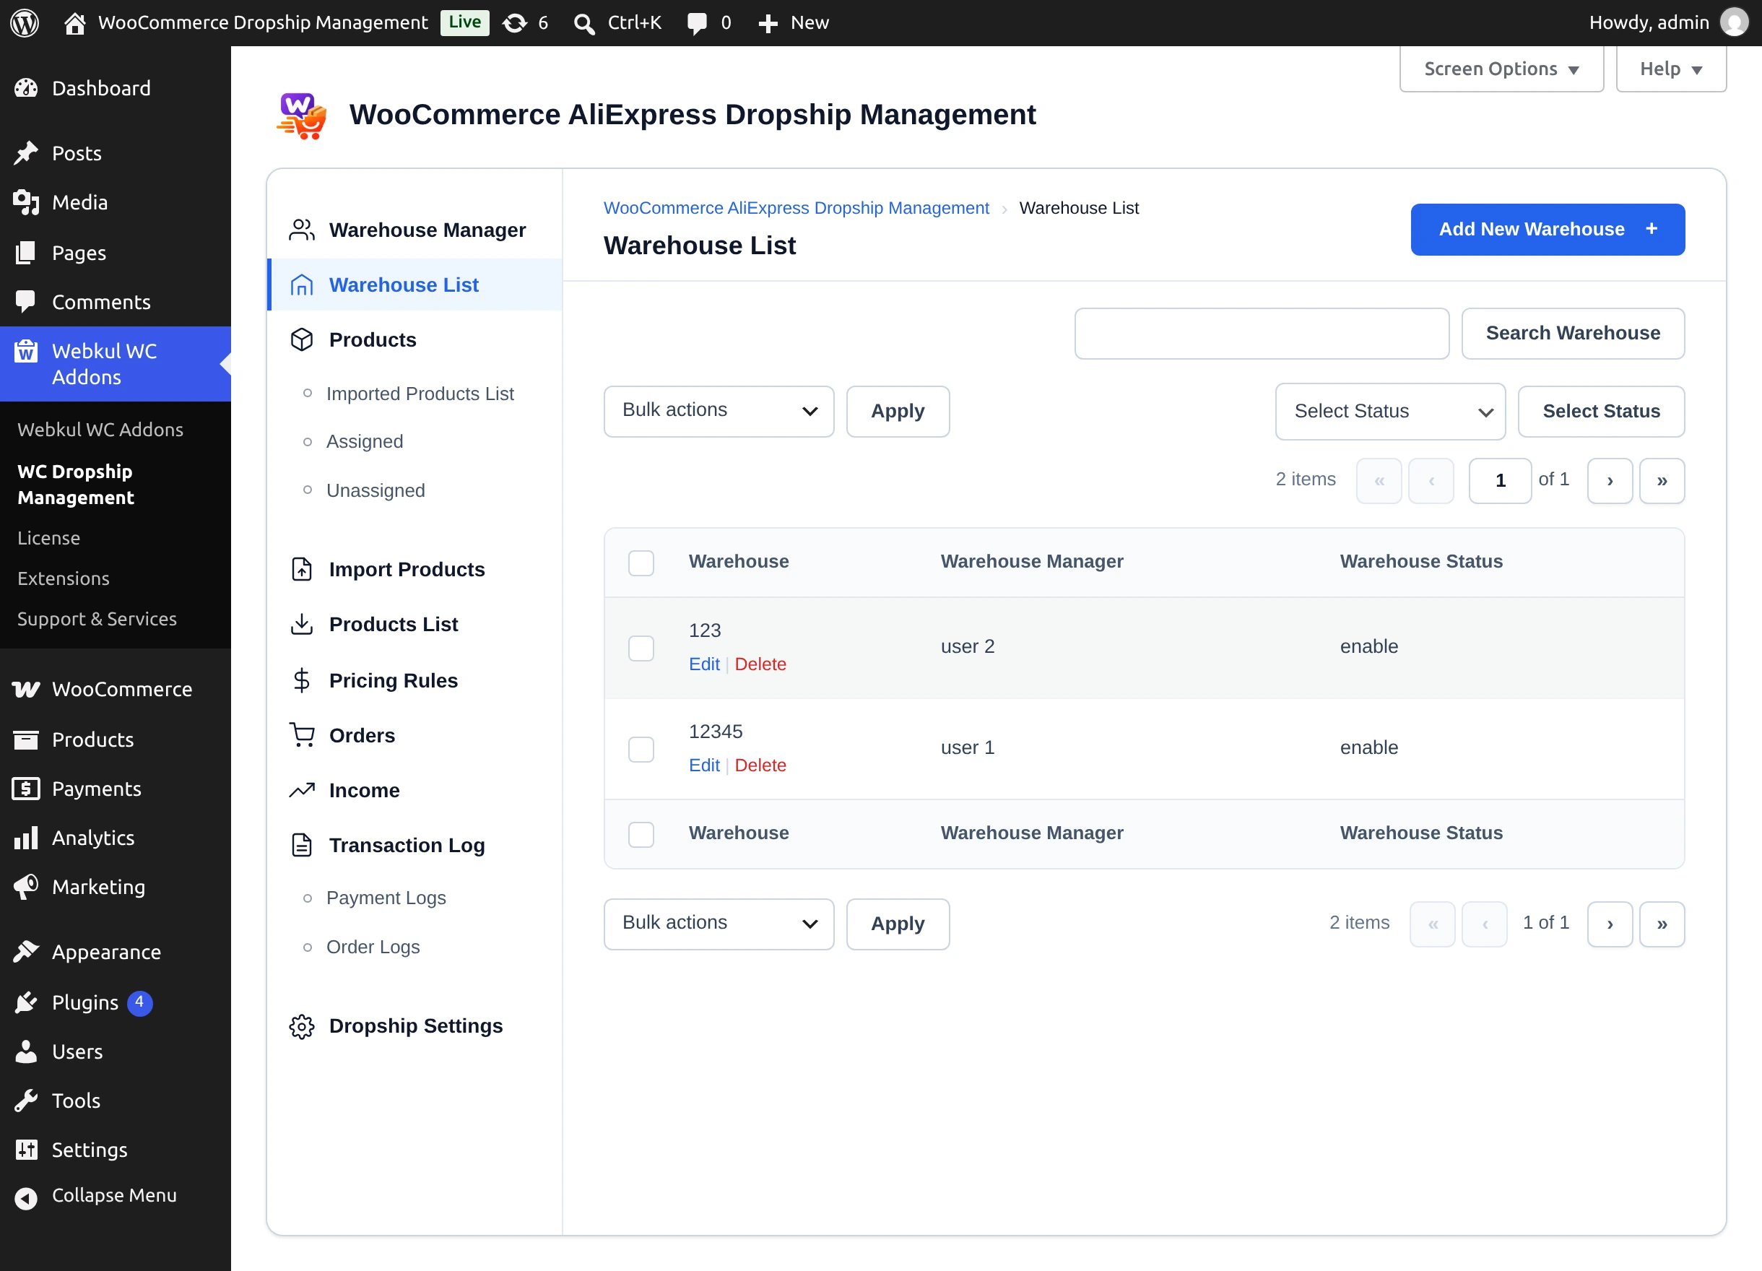
Task: Click the comments bubble icon in admin bar
Action: pyautogui.click(x=697, y=23)
